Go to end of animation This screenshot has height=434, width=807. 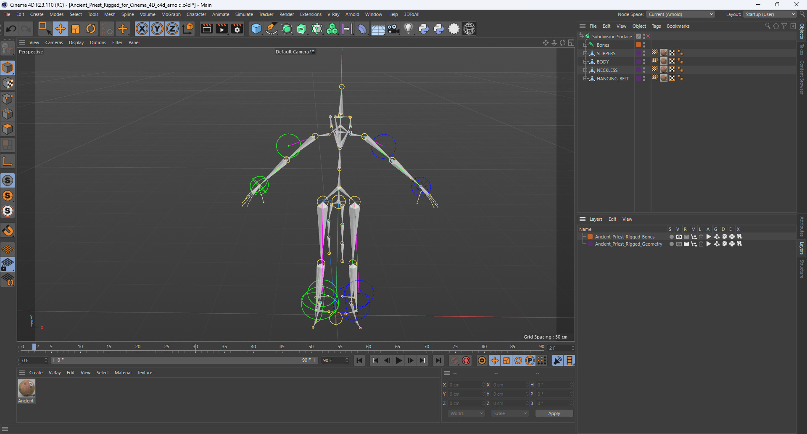[438, 360]
